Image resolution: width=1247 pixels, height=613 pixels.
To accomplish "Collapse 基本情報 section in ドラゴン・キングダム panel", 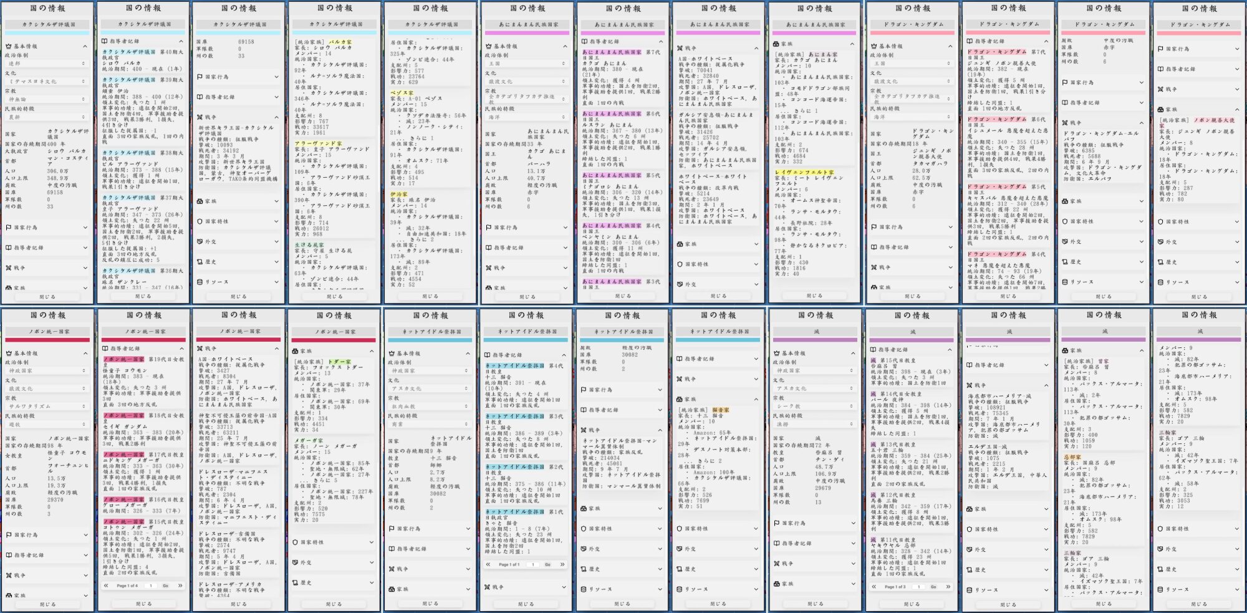I will coord(950,46).
